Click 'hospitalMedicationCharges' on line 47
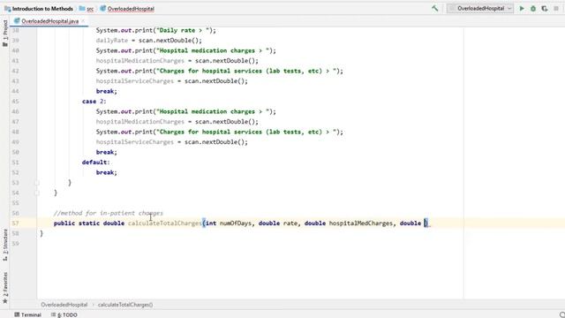 point(139,122)
